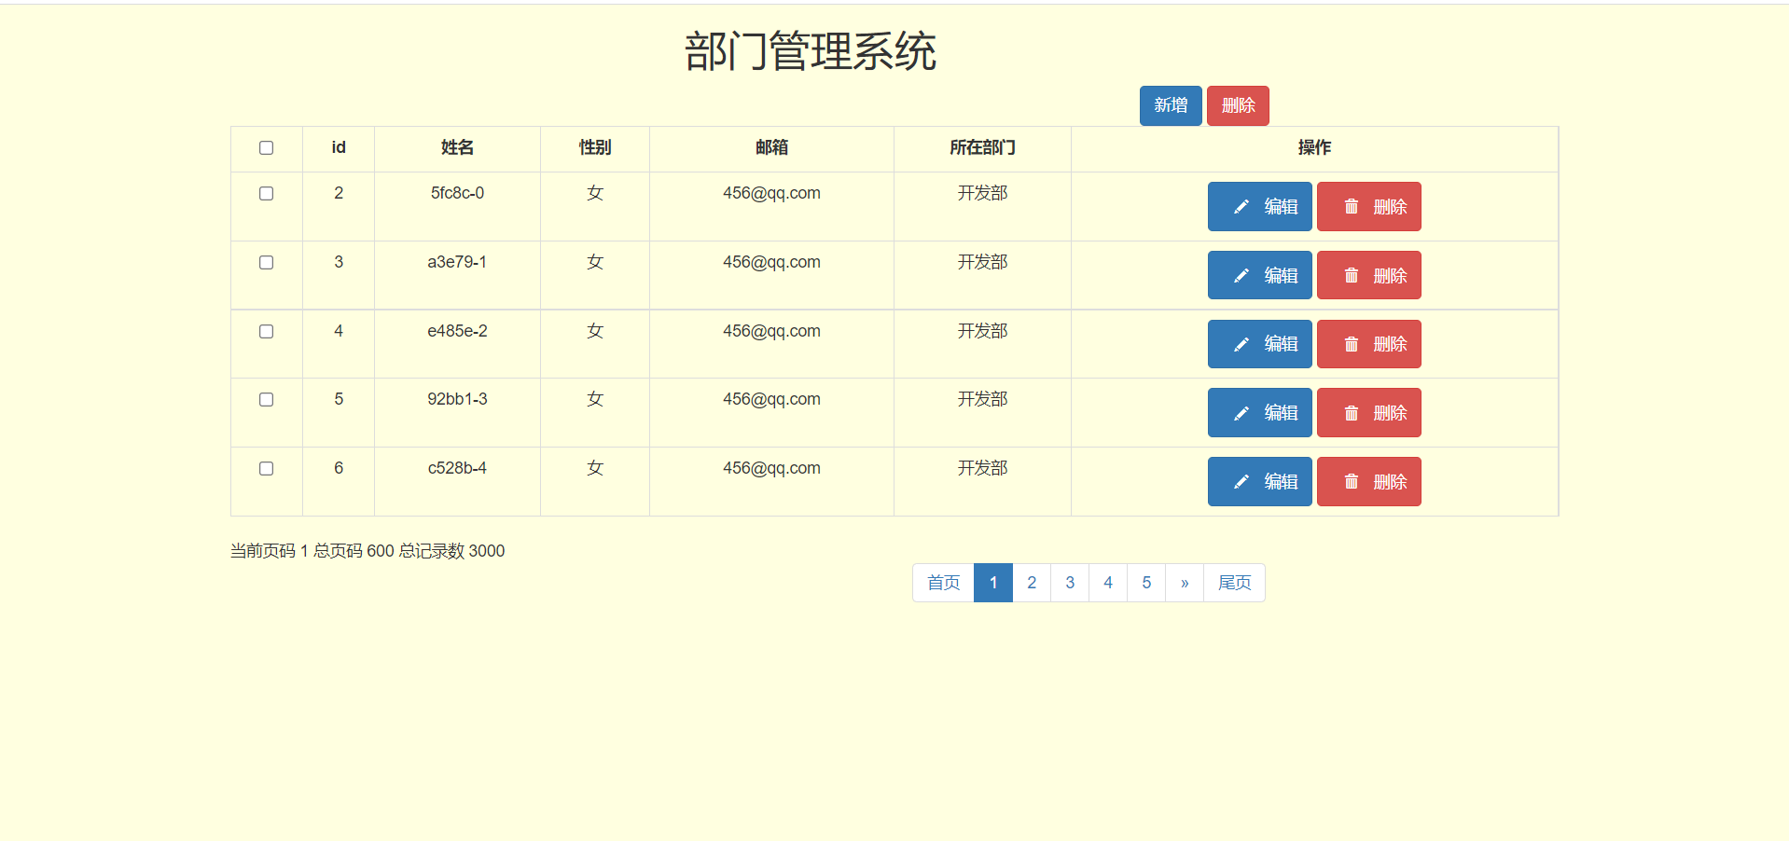1789x841 pixels.
Task: Click the pencil icon in row e485e-2
Action: coord(1241,345)
